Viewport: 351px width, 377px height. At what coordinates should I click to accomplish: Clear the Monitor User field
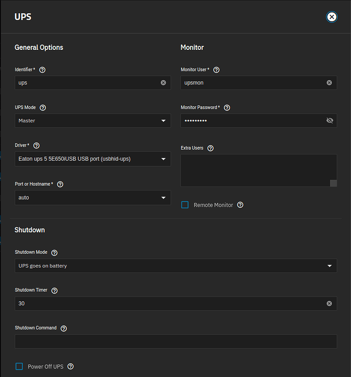[x=329, y=83]
